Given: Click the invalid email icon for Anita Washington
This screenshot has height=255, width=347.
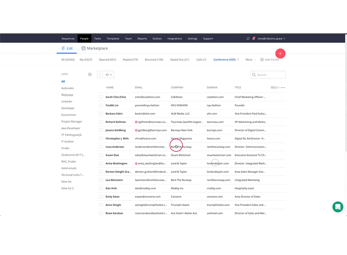Looking at the screenshot, I should tap(136, 164).
